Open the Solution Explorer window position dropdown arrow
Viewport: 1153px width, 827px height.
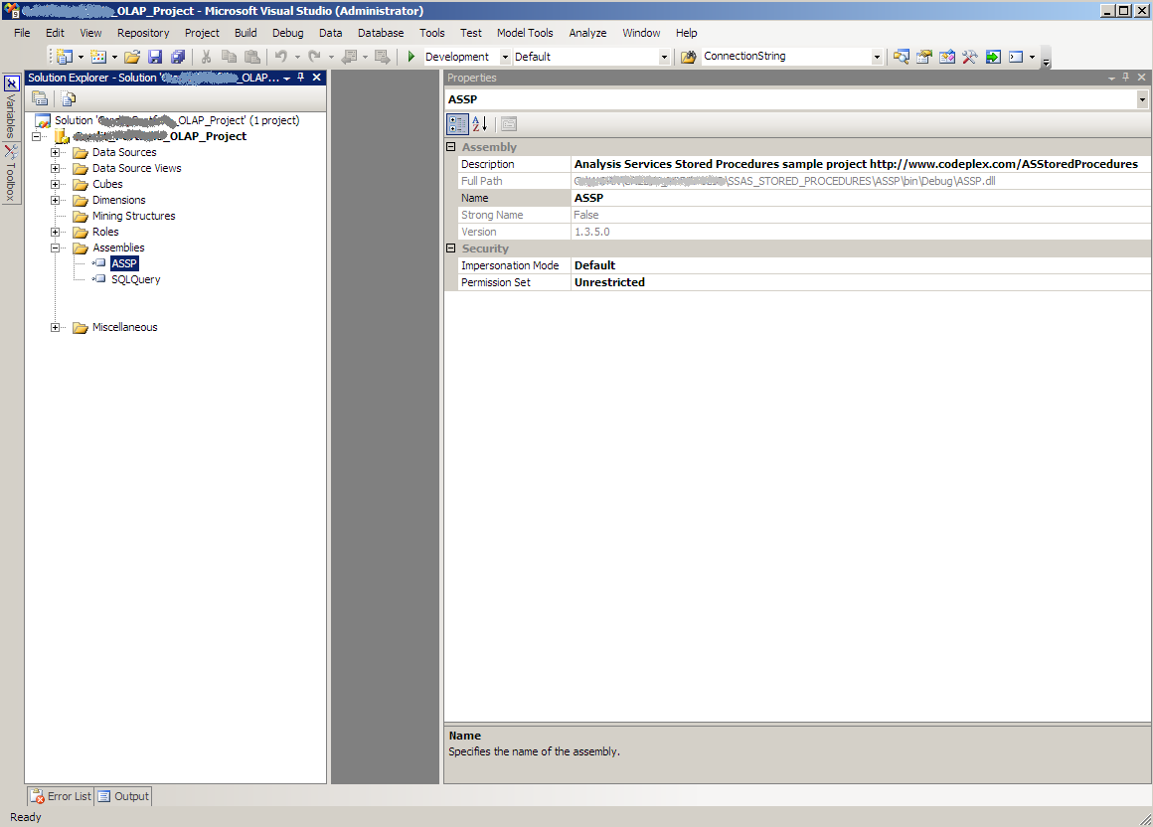point(287,78)
